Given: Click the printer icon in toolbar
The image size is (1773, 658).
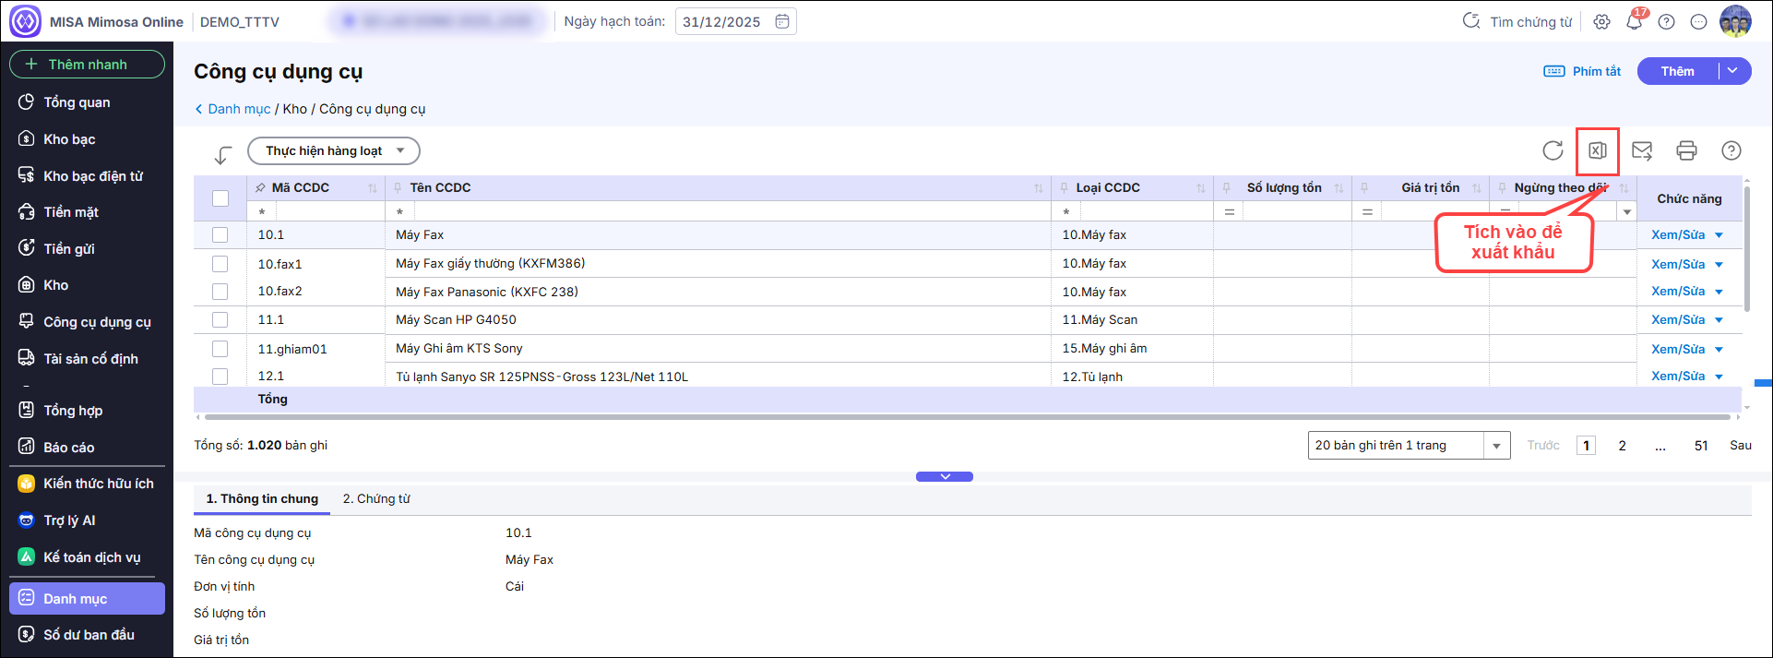Looking at the screenshot, I should point(1686,150).
